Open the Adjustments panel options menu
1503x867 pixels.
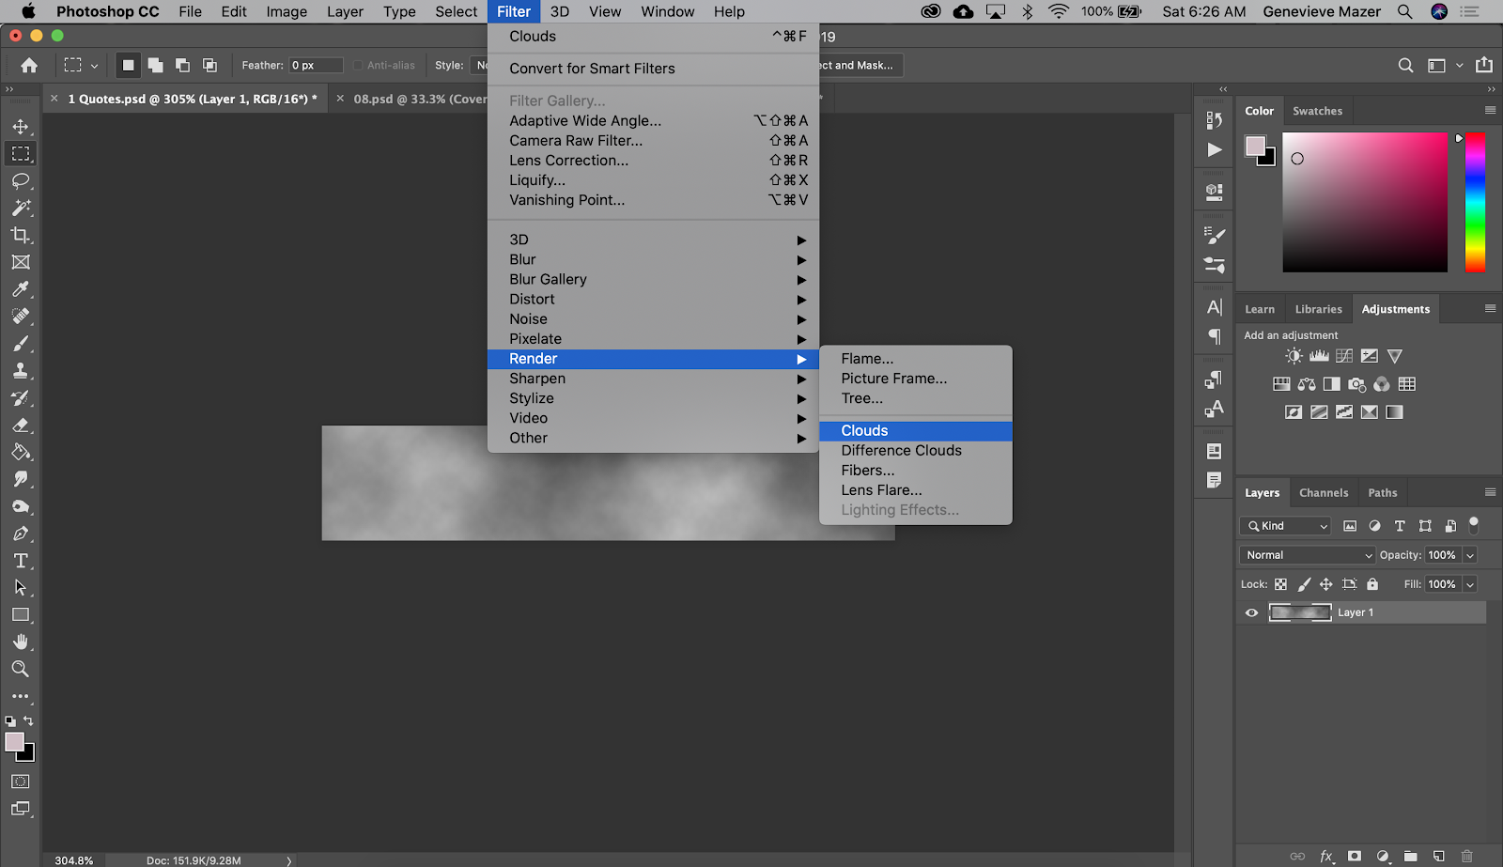[x=1490, y=308]
